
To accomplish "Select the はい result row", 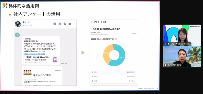I will coord(114,72).
